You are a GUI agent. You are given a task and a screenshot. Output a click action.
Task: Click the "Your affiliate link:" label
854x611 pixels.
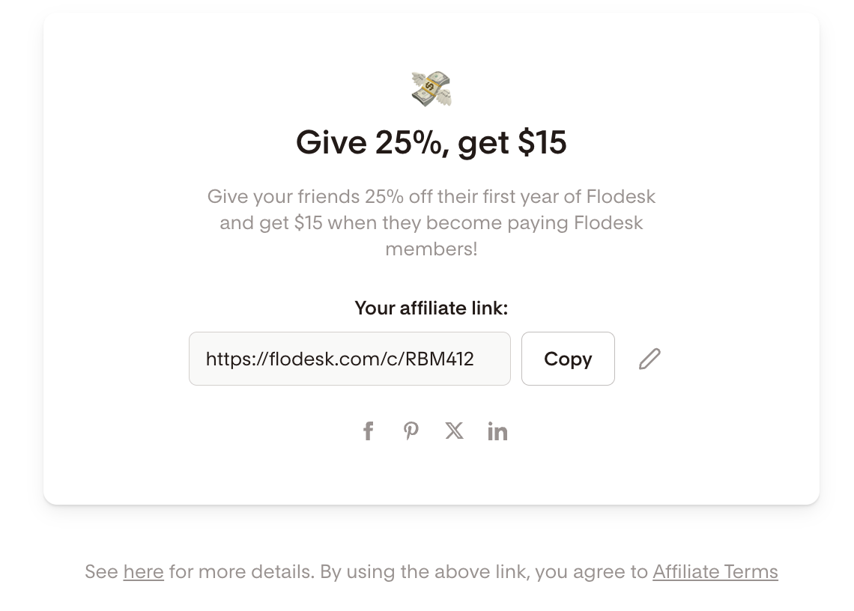coord(431,308)
